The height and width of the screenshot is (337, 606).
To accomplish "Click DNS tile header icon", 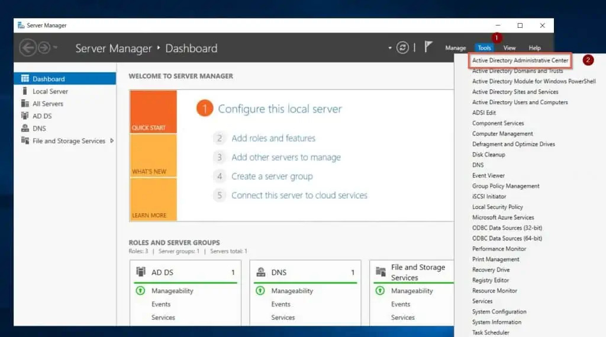I will point(261,272).
